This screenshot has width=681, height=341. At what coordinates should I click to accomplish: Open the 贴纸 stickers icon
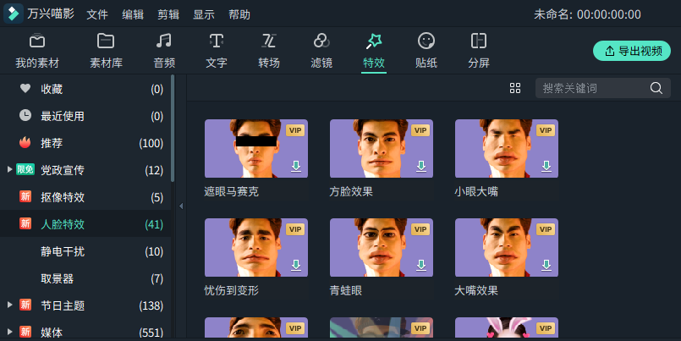point(426,41)
